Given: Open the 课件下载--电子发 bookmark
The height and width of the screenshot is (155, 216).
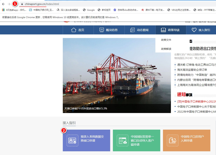Looking at the screenshot, I should (153, 10).
